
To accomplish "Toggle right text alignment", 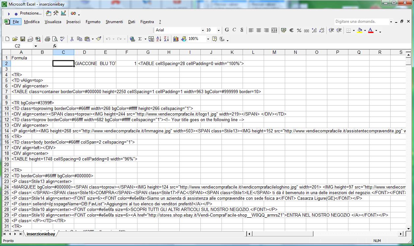I will 266,30.
